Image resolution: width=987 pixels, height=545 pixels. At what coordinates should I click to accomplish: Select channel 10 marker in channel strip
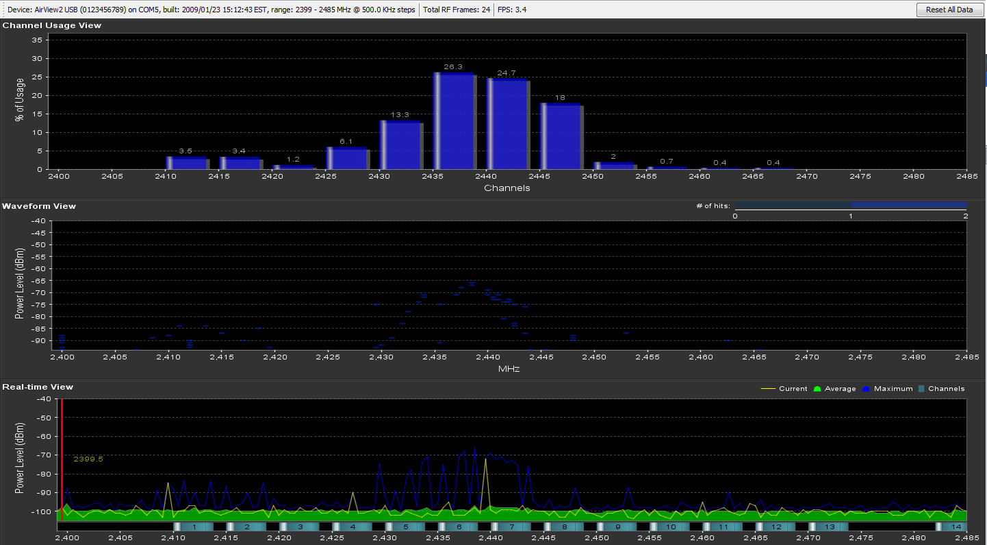670,527
